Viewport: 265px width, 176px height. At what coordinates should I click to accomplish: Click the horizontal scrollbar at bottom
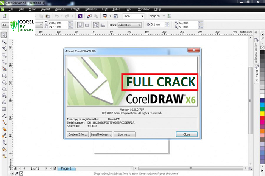click(x=191, y=168)
